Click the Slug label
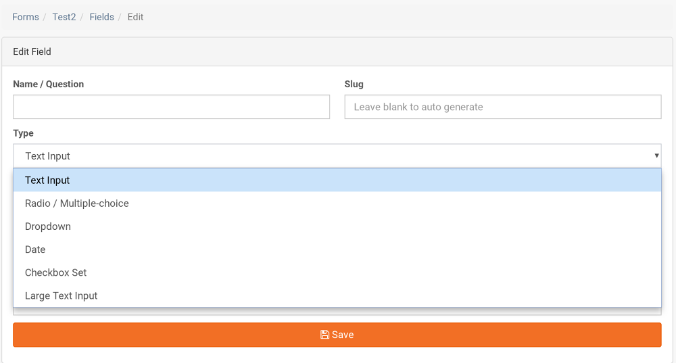The height and width of the screenshot is (363, 676). point(354,84)
